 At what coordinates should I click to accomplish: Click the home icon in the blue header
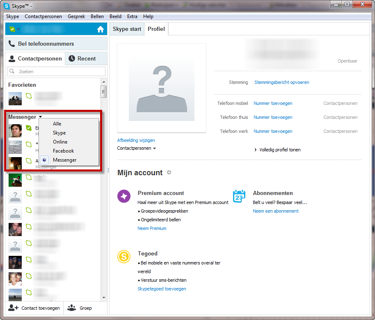101,29
